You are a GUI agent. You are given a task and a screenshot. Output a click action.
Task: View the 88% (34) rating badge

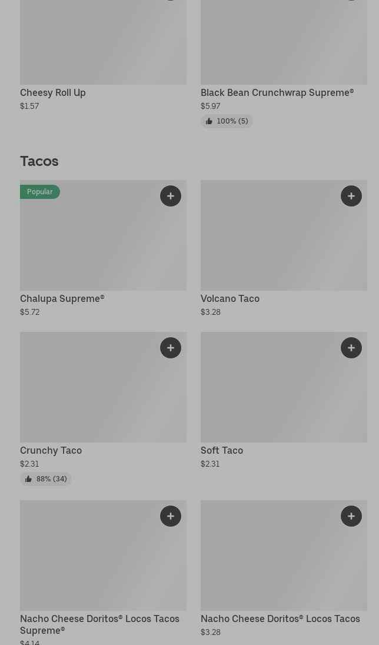point(46,479)
